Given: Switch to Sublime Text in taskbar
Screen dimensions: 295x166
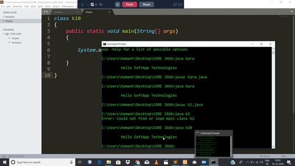Looking at the screenshot, I should [175, 162].
